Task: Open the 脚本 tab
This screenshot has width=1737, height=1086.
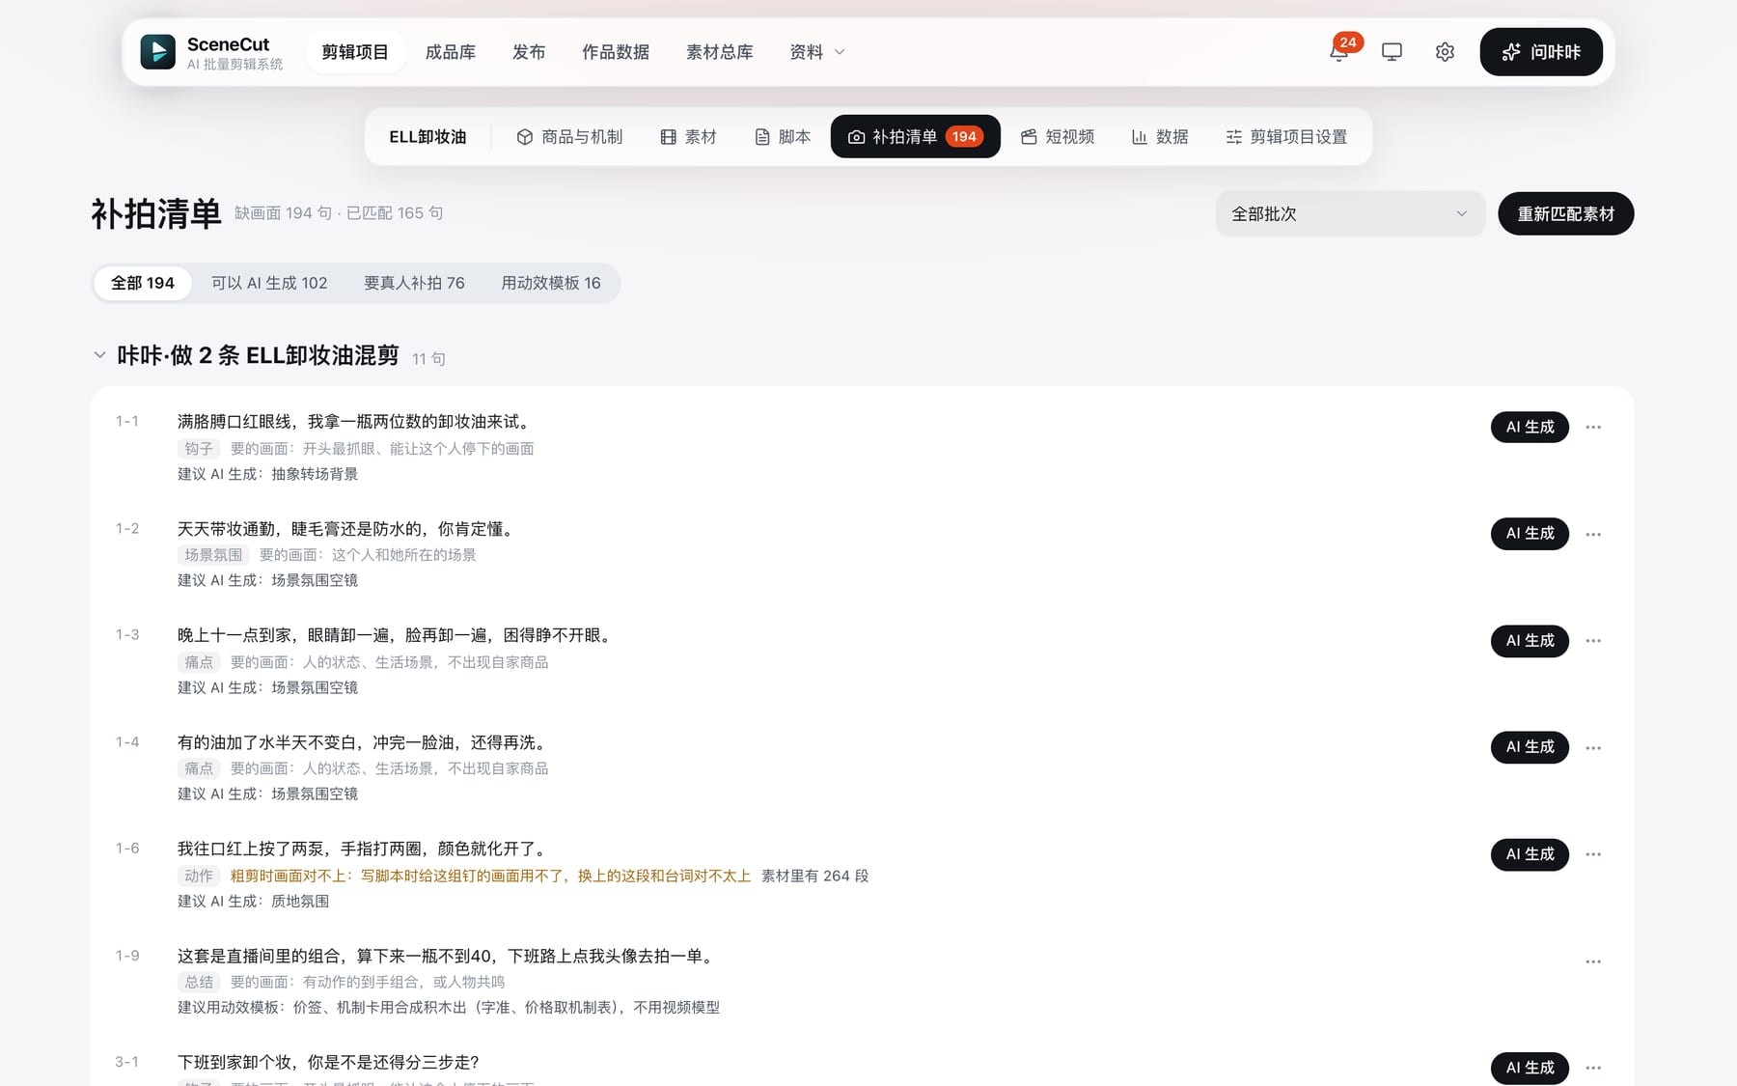Action: pos(782,137)
